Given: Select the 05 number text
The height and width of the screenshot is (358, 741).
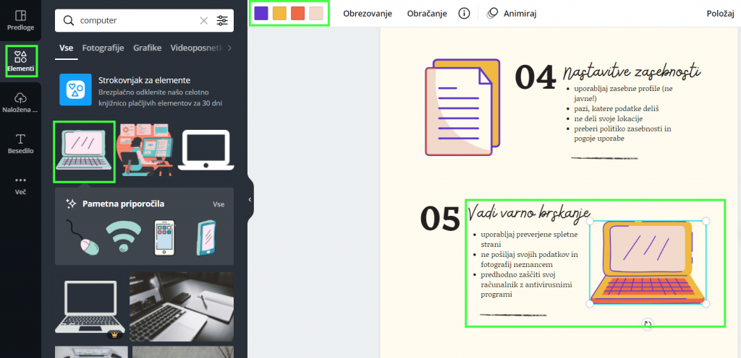Looking at the screenshot, I should point(440,219).
